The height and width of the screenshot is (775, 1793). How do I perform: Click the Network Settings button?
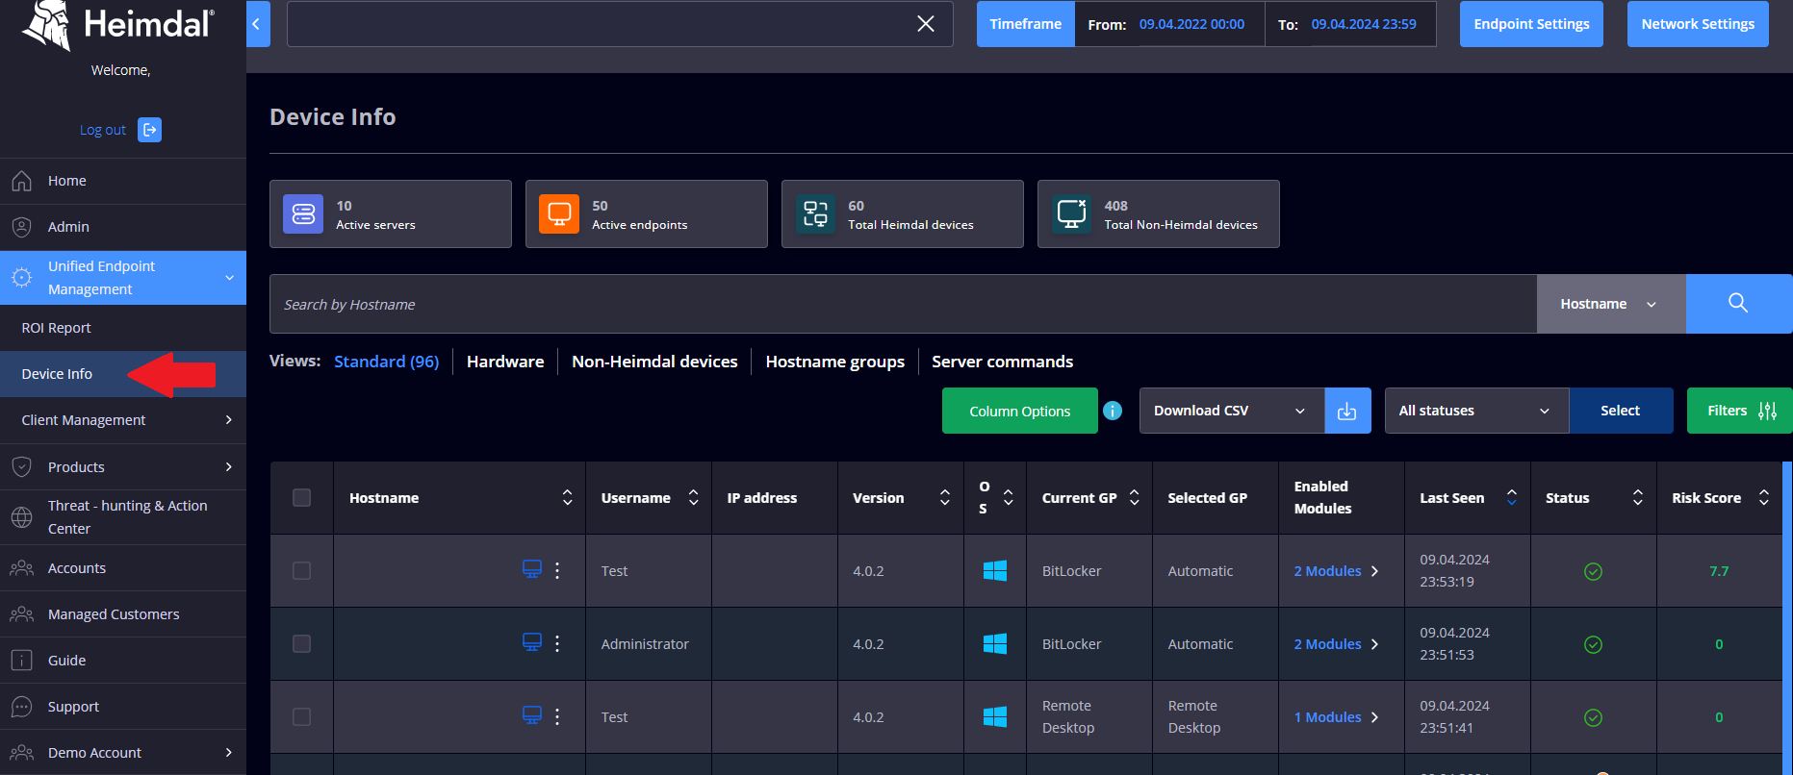(1698, 24)
